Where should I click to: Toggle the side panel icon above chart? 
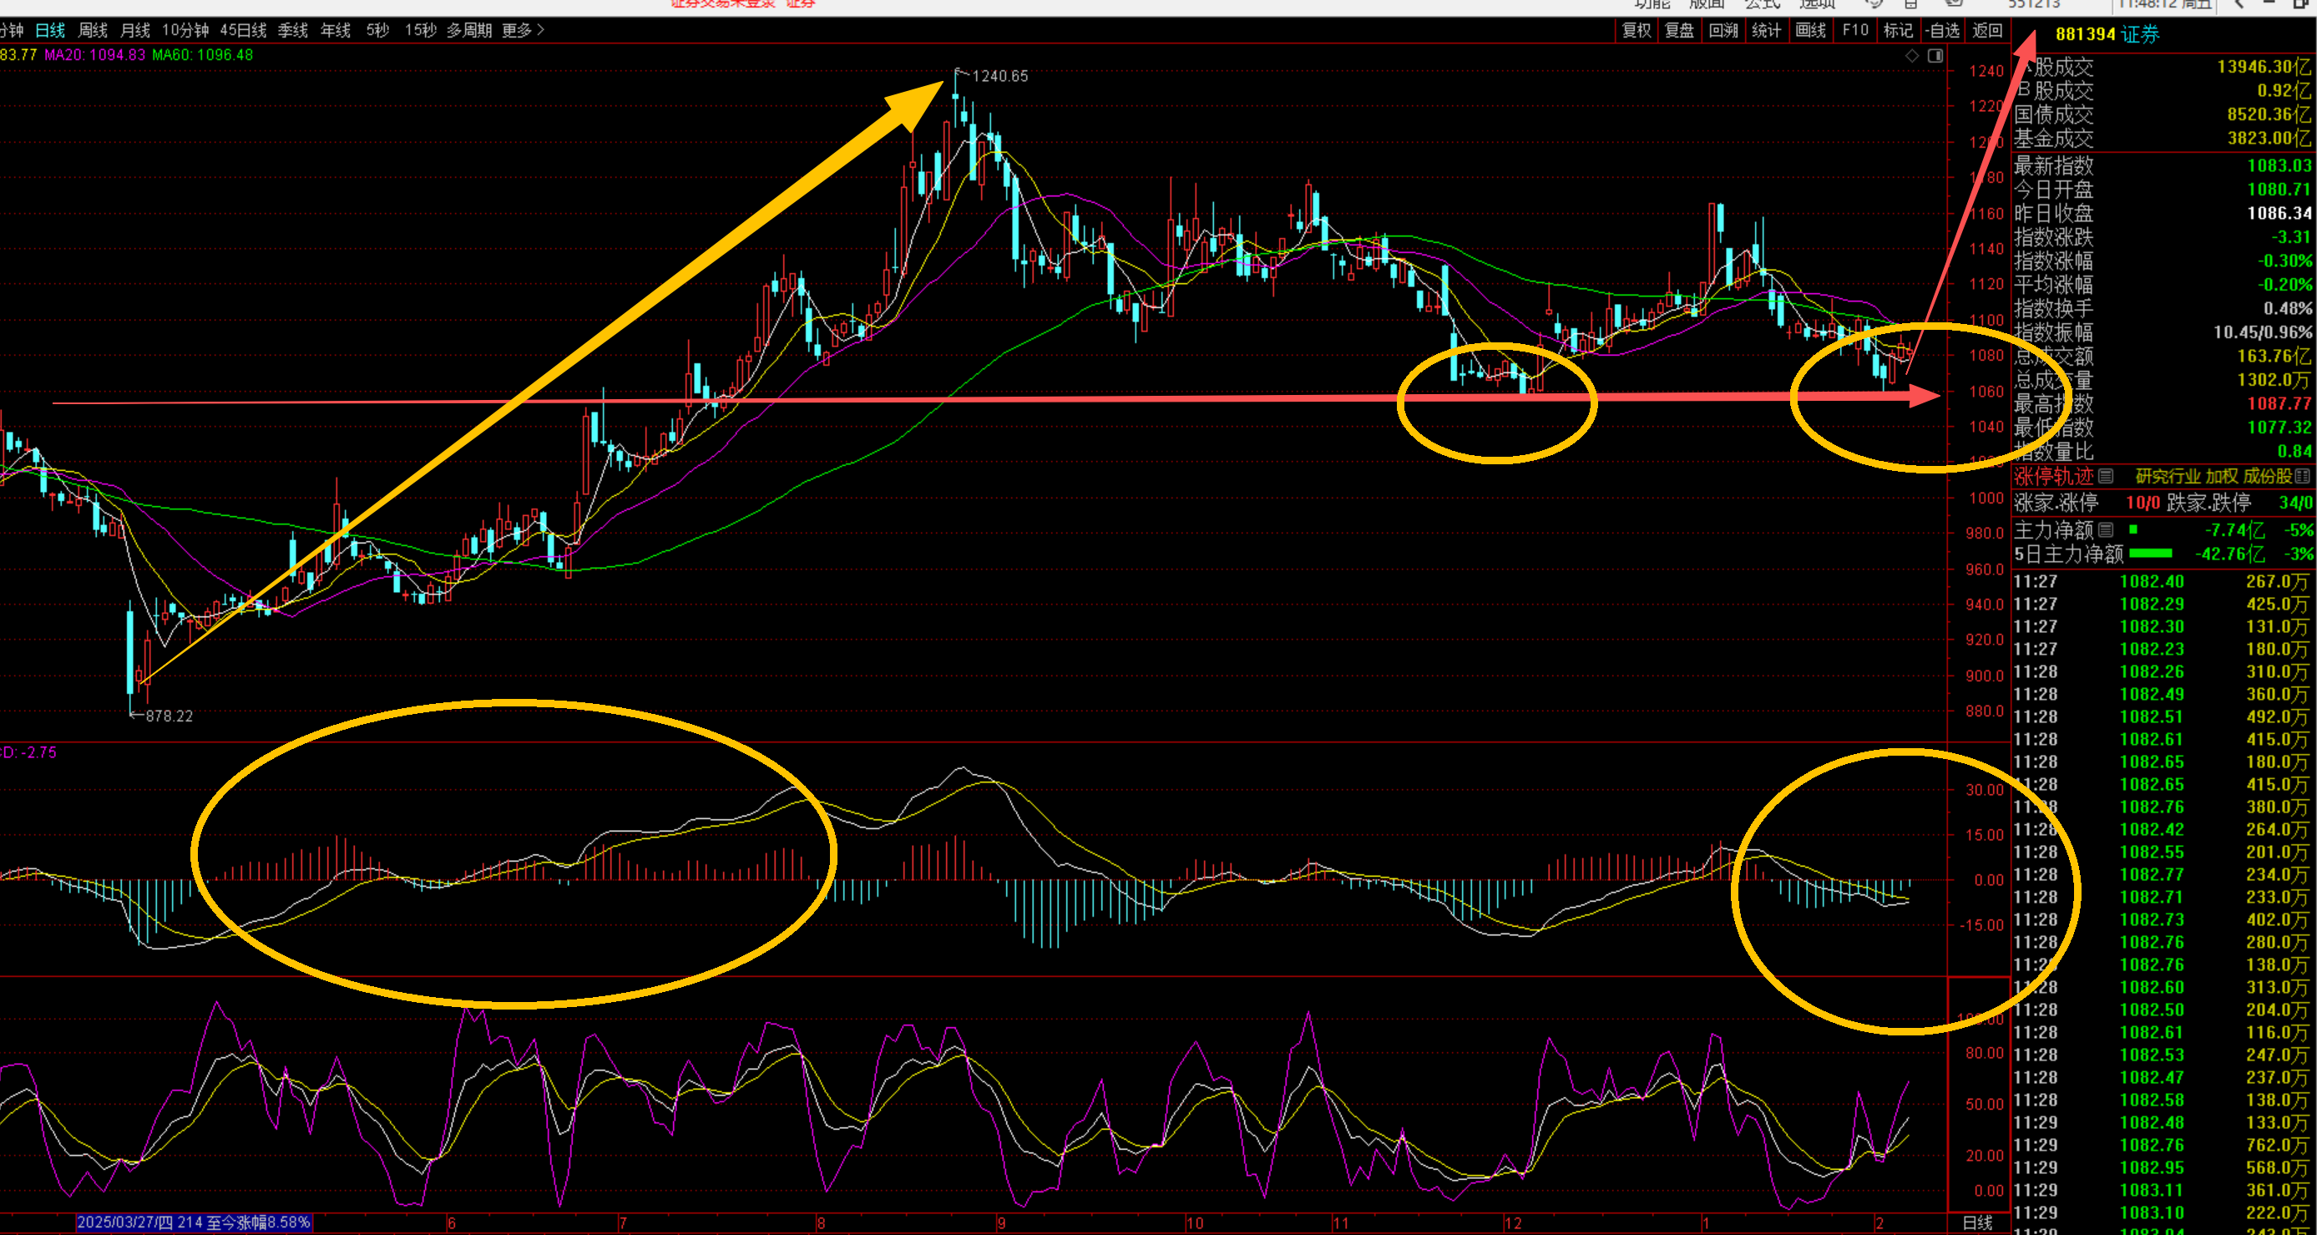pos(1935,56)
